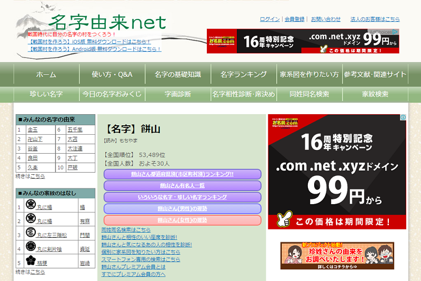Open 家紋検索 from the second nav row
This screenshot has width=421, height=281.
(x=375, y=94)
